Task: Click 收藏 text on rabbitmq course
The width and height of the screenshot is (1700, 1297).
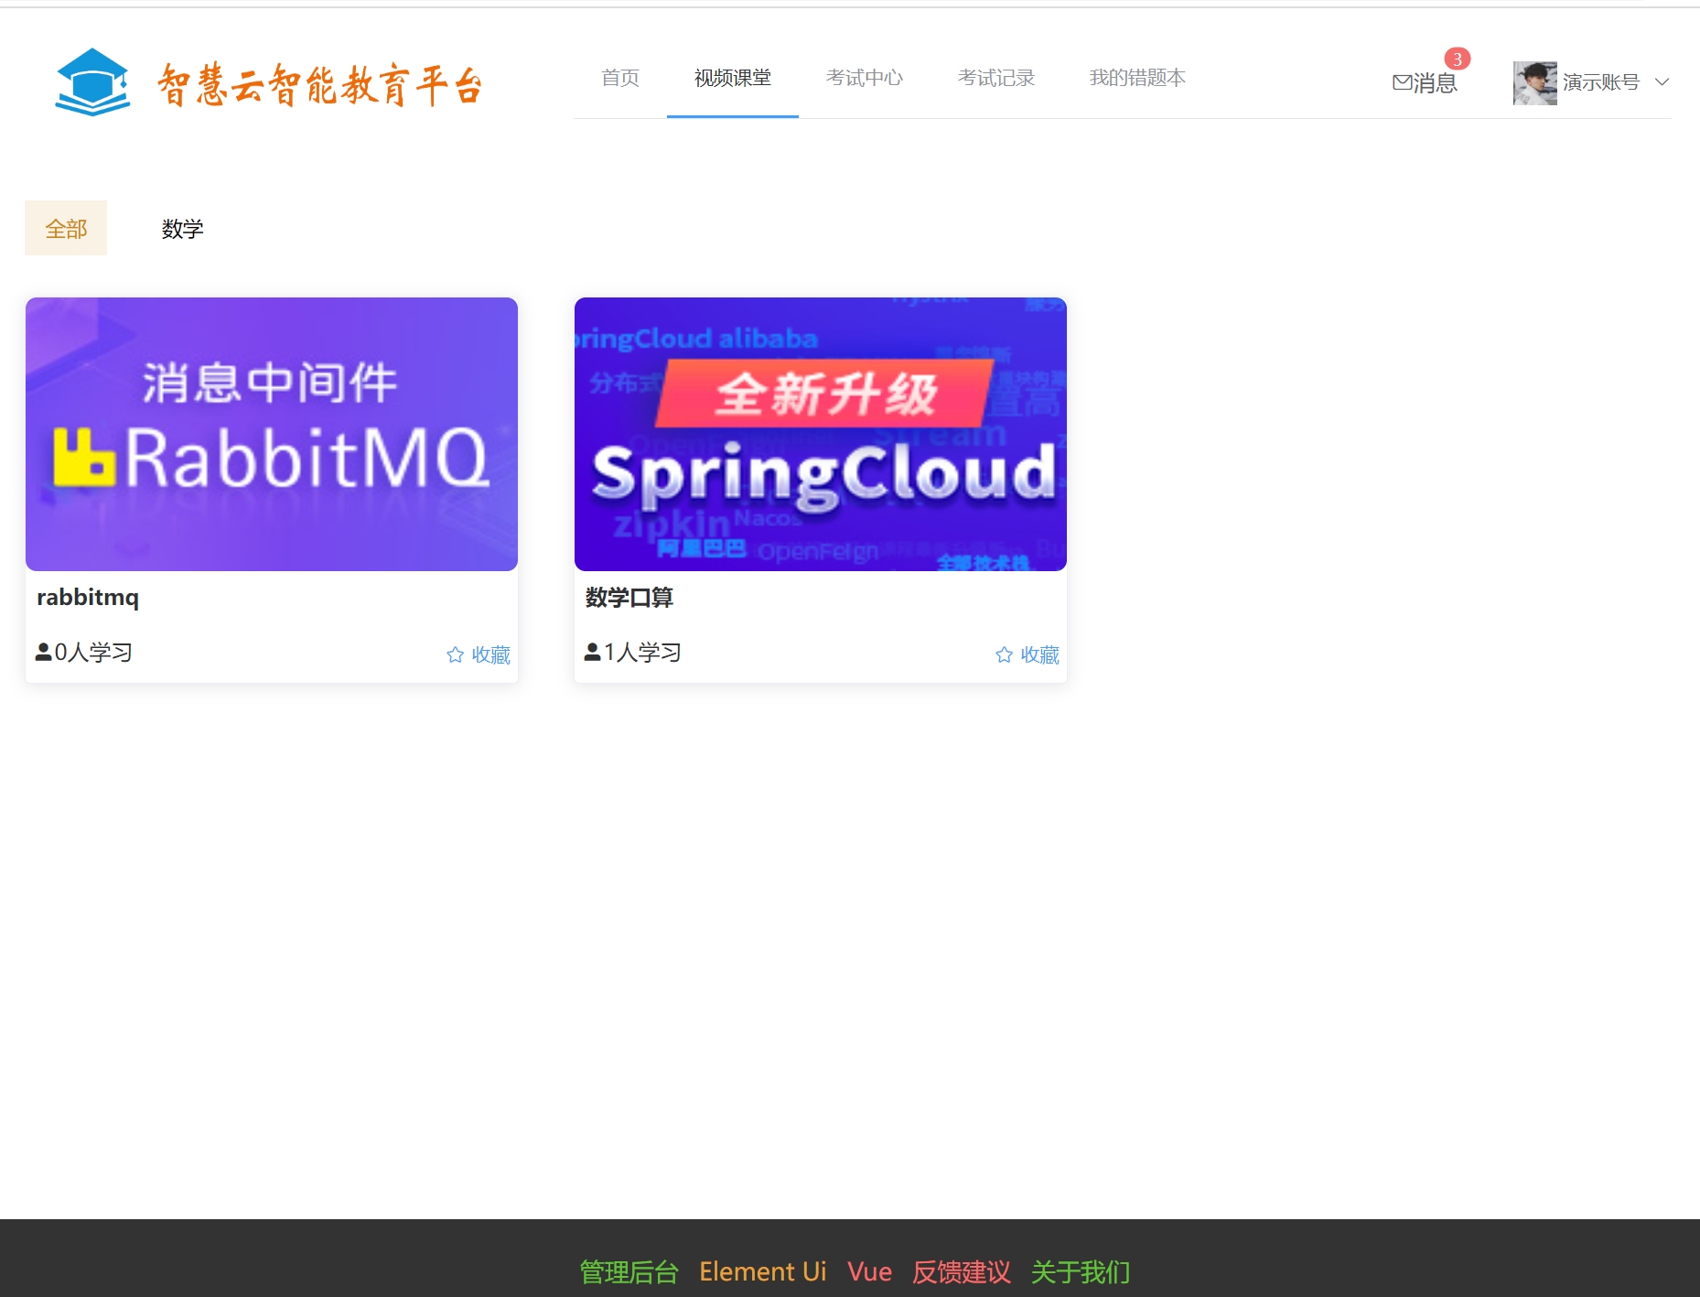Action: 491,654
